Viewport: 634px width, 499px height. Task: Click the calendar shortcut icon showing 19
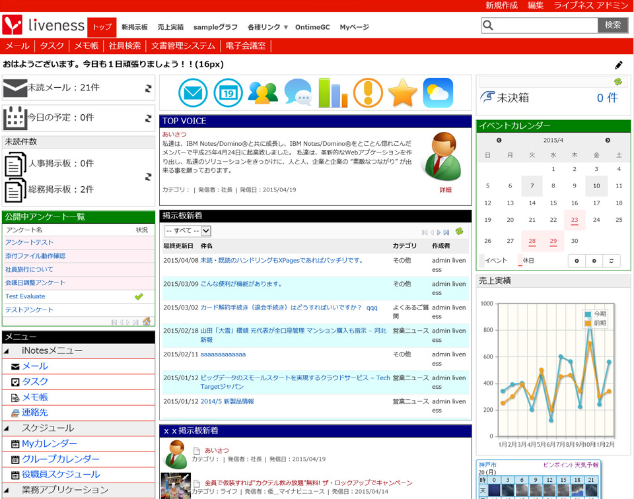pyautogui.click(x=228, y=92)
